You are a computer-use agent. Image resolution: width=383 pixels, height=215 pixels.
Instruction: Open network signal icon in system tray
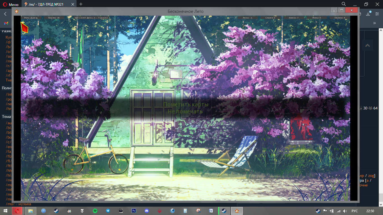click(x=338, y=211)
